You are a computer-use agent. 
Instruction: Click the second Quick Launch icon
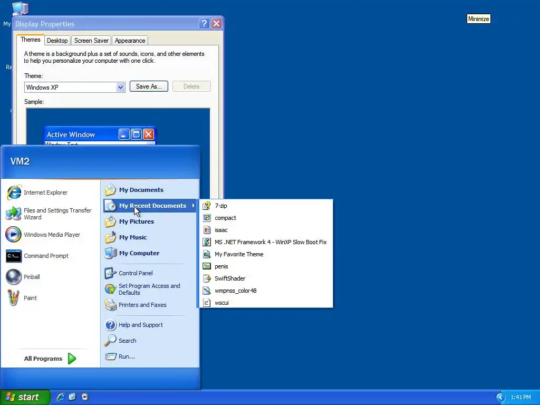pyautogui.click(x=72, y=397)
